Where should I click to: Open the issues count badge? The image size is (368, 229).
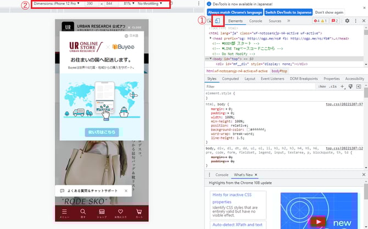334,21
